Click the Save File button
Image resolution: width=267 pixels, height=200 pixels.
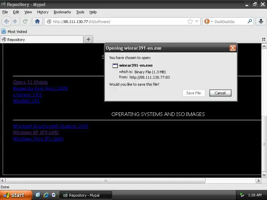[194, 93]
